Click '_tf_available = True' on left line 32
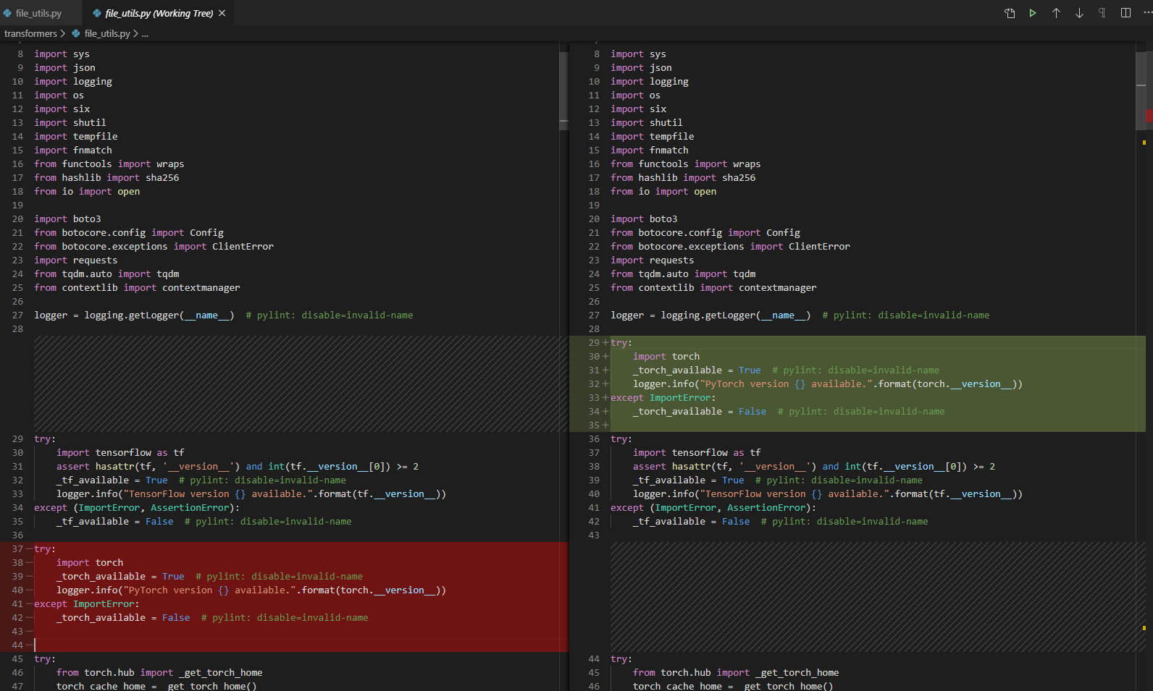The height and width of the screenshot is (691, 1153). (x=112, y=480)
